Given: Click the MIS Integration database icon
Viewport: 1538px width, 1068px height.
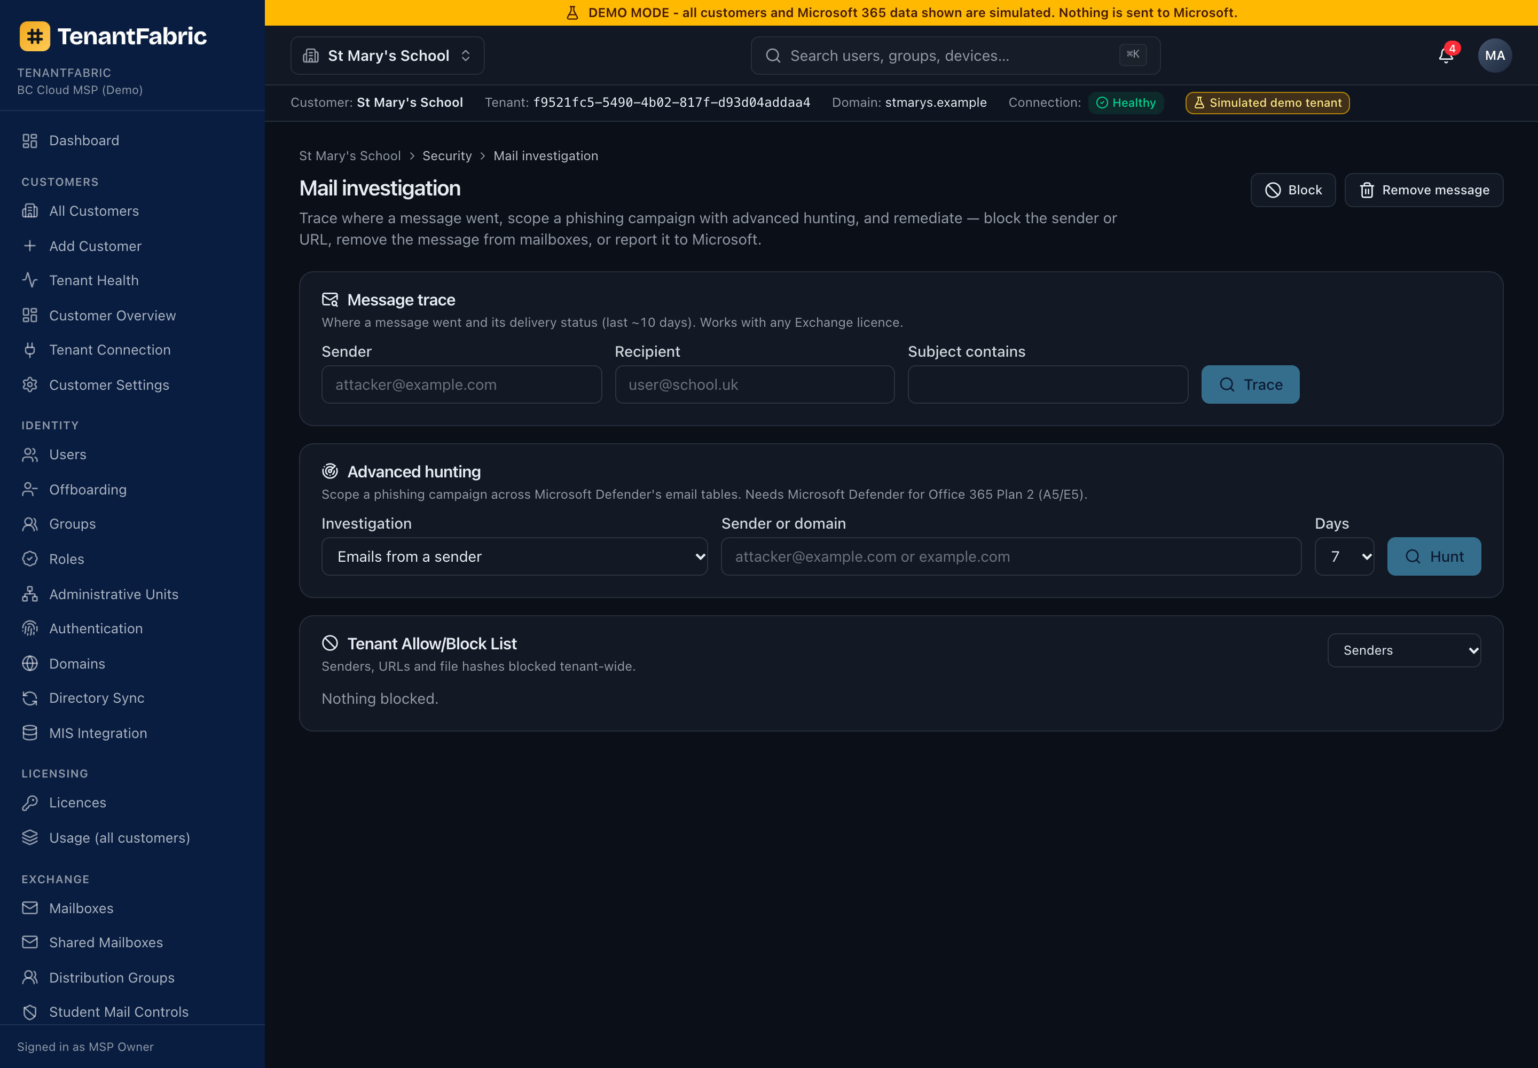Looking at the screenshot, I should [30, 733].
